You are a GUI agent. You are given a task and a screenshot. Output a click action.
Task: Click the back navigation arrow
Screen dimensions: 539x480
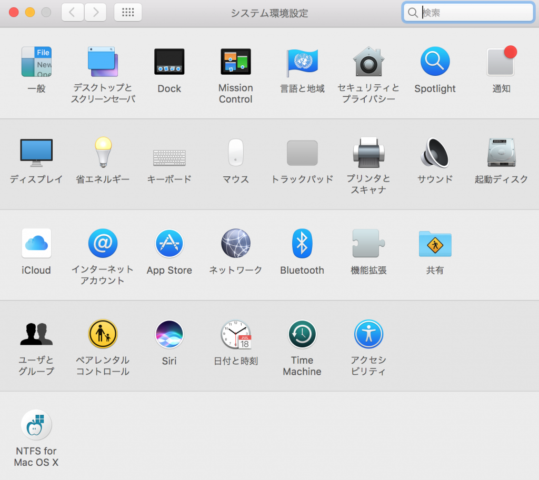point(73,13)
